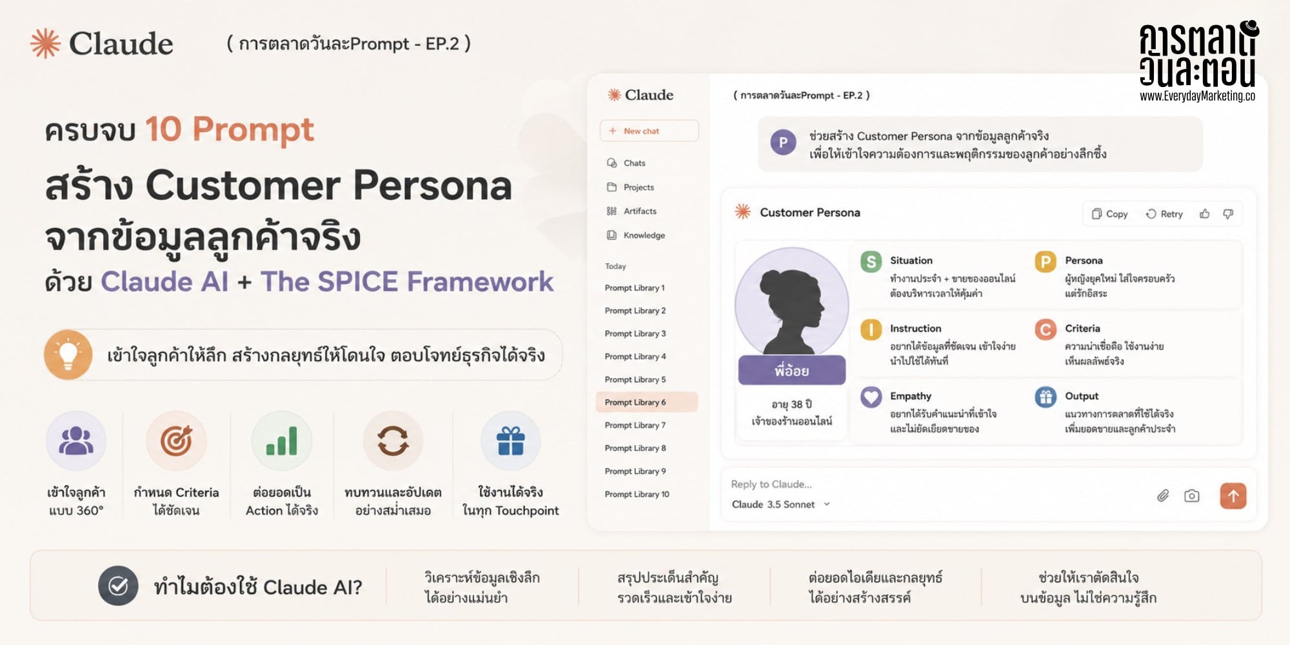Click the persona silhouette portrait
The height and width of the screenshot is (645, 1290).
point(791,302)
